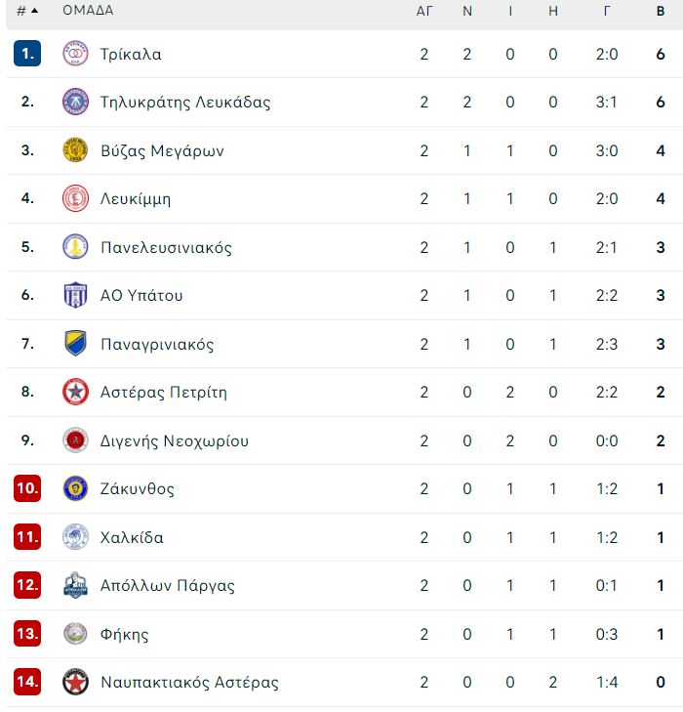Click the Ναυπακτιακός Αστέρας red star logo
Image resolution: width=683 pixels, height=712 pixels.
coord(75,682)
